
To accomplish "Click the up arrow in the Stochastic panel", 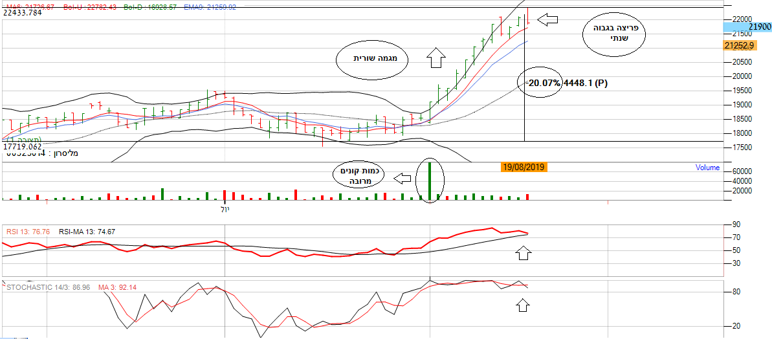I will coord(523,305).
